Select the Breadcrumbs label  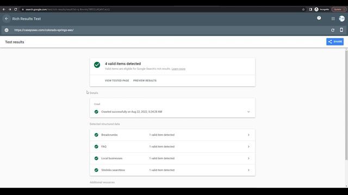109,135
